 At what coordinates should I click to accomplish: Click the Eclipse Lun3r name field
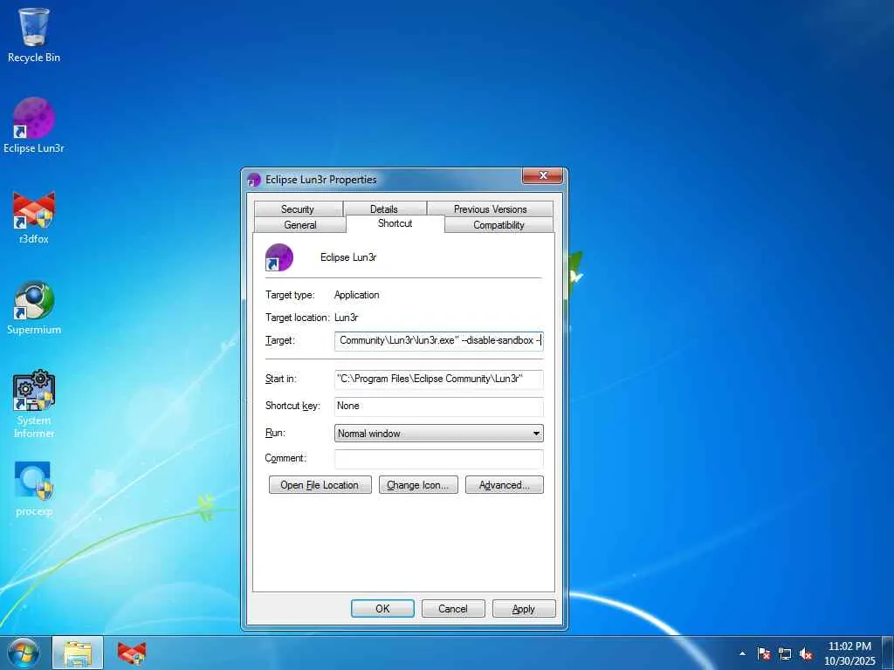pos(348,257)
